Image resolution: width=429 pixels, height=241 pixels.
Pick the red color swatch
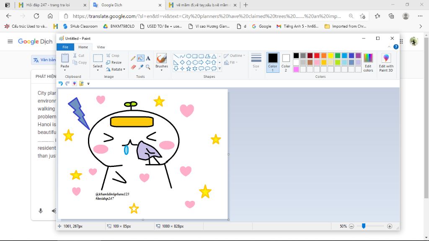pos(317,56)
